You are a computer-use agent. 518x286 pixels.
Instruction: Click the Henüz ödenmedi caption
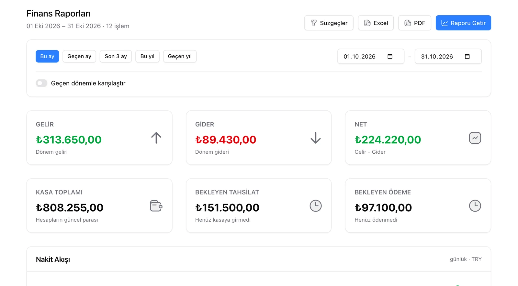(376, 220)
